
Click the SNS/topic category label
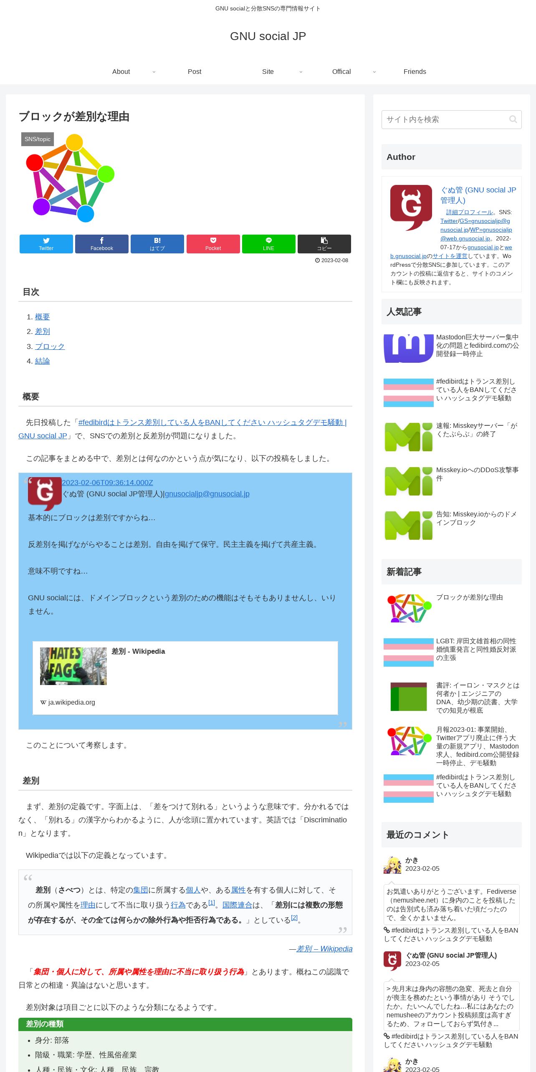(38, 139)
